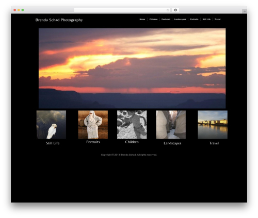Click the browser reload icon

pyautogui.click(x=168, y=10)
